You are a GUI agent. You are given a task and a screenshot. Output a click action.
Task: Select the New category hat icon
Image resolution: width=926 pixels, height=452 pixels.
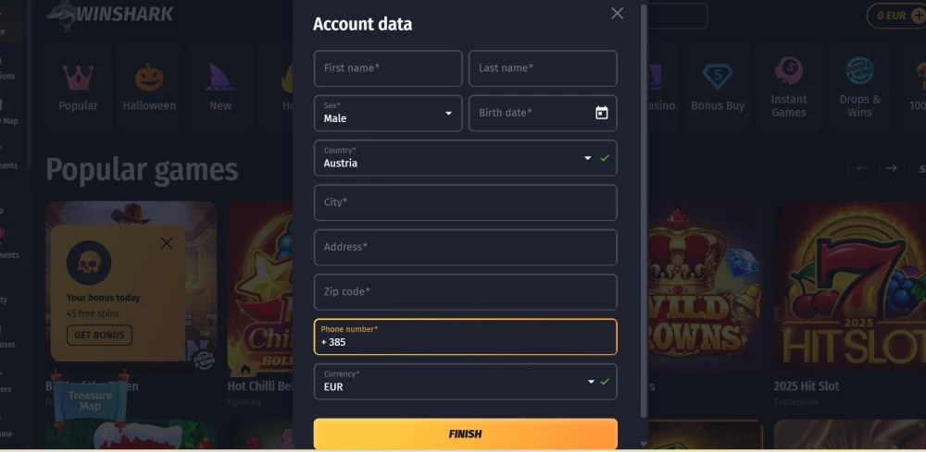point(220,78)
